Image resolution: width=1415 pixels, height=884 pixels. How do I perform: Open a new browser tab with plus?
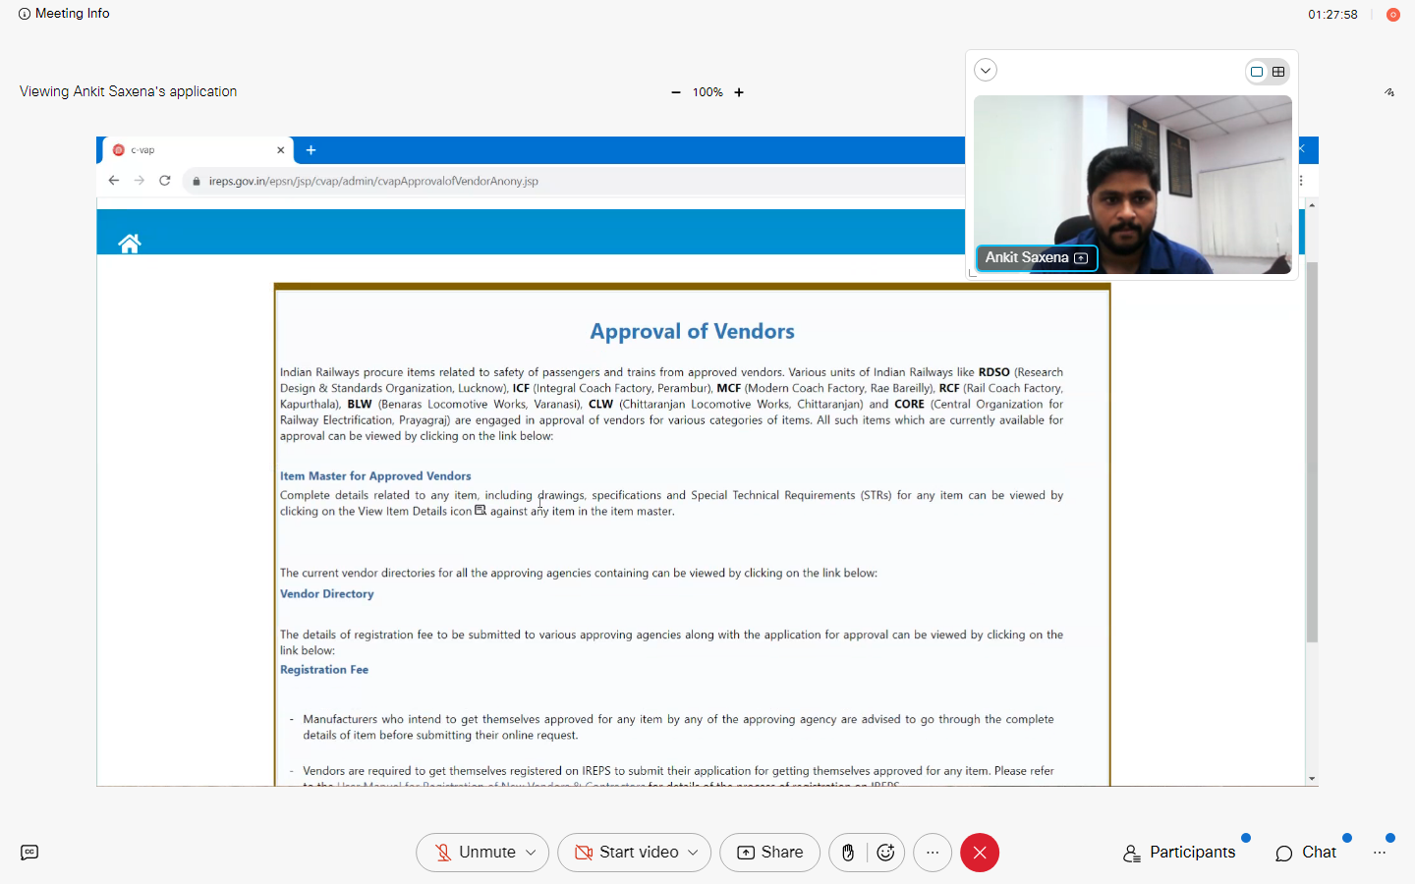click(311, 150)
